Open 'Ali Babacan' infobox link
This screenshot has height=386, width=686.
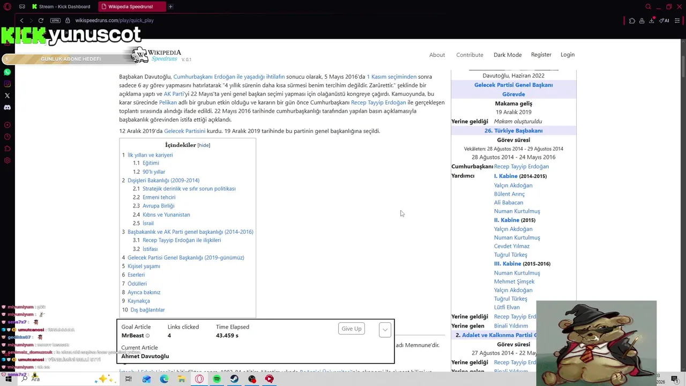pos(509,203)
